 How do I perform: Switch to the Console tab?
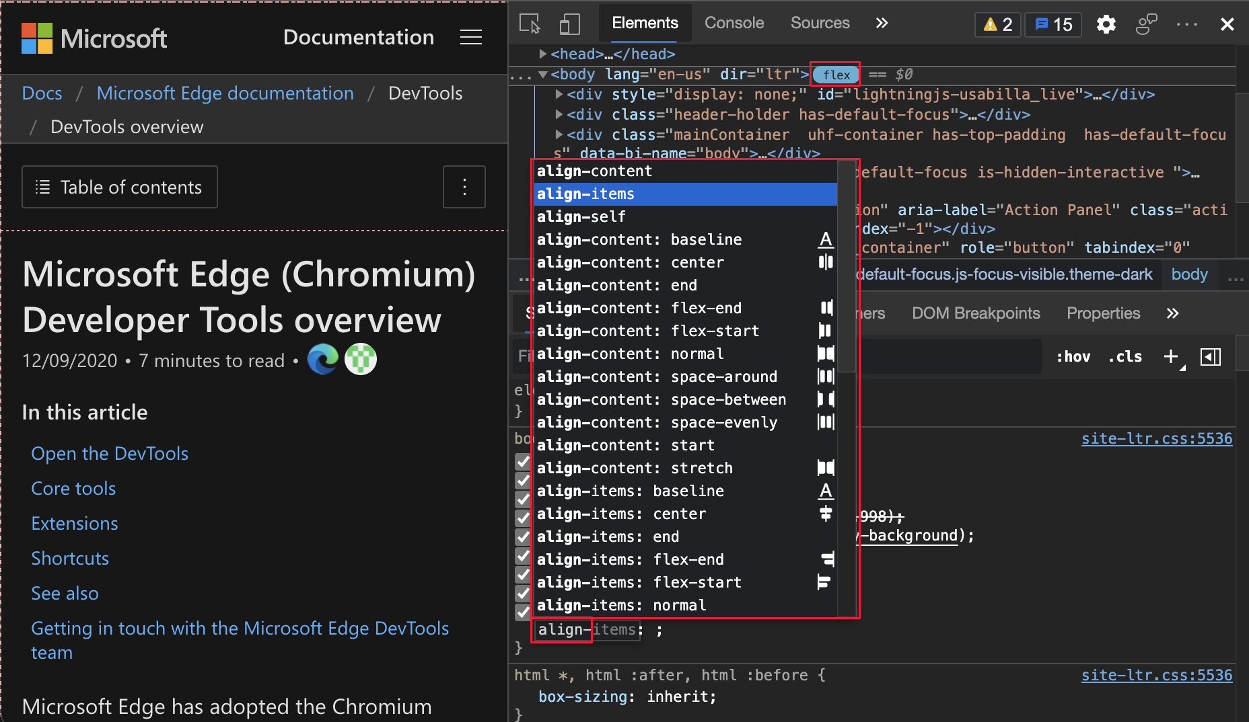click(734, 22)
